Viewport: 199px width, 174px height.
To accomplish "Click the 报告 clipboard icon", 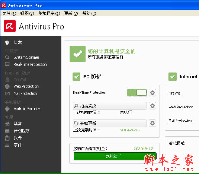I will point(7,138).
